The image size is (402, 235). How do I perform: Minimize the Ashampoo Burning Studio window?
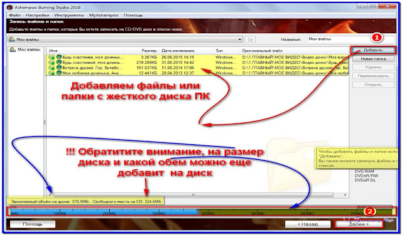pos(363,6)
